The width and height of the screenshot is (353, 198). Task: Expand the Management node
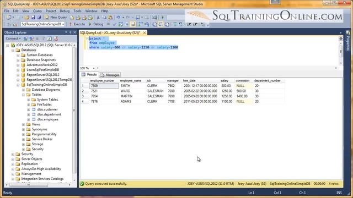point(13,174)
